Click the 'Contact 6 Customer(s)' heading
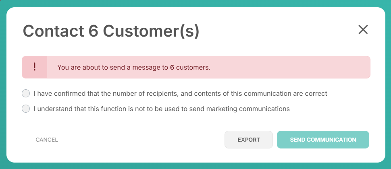Screen dimensions: 391x169 (111, 31)
